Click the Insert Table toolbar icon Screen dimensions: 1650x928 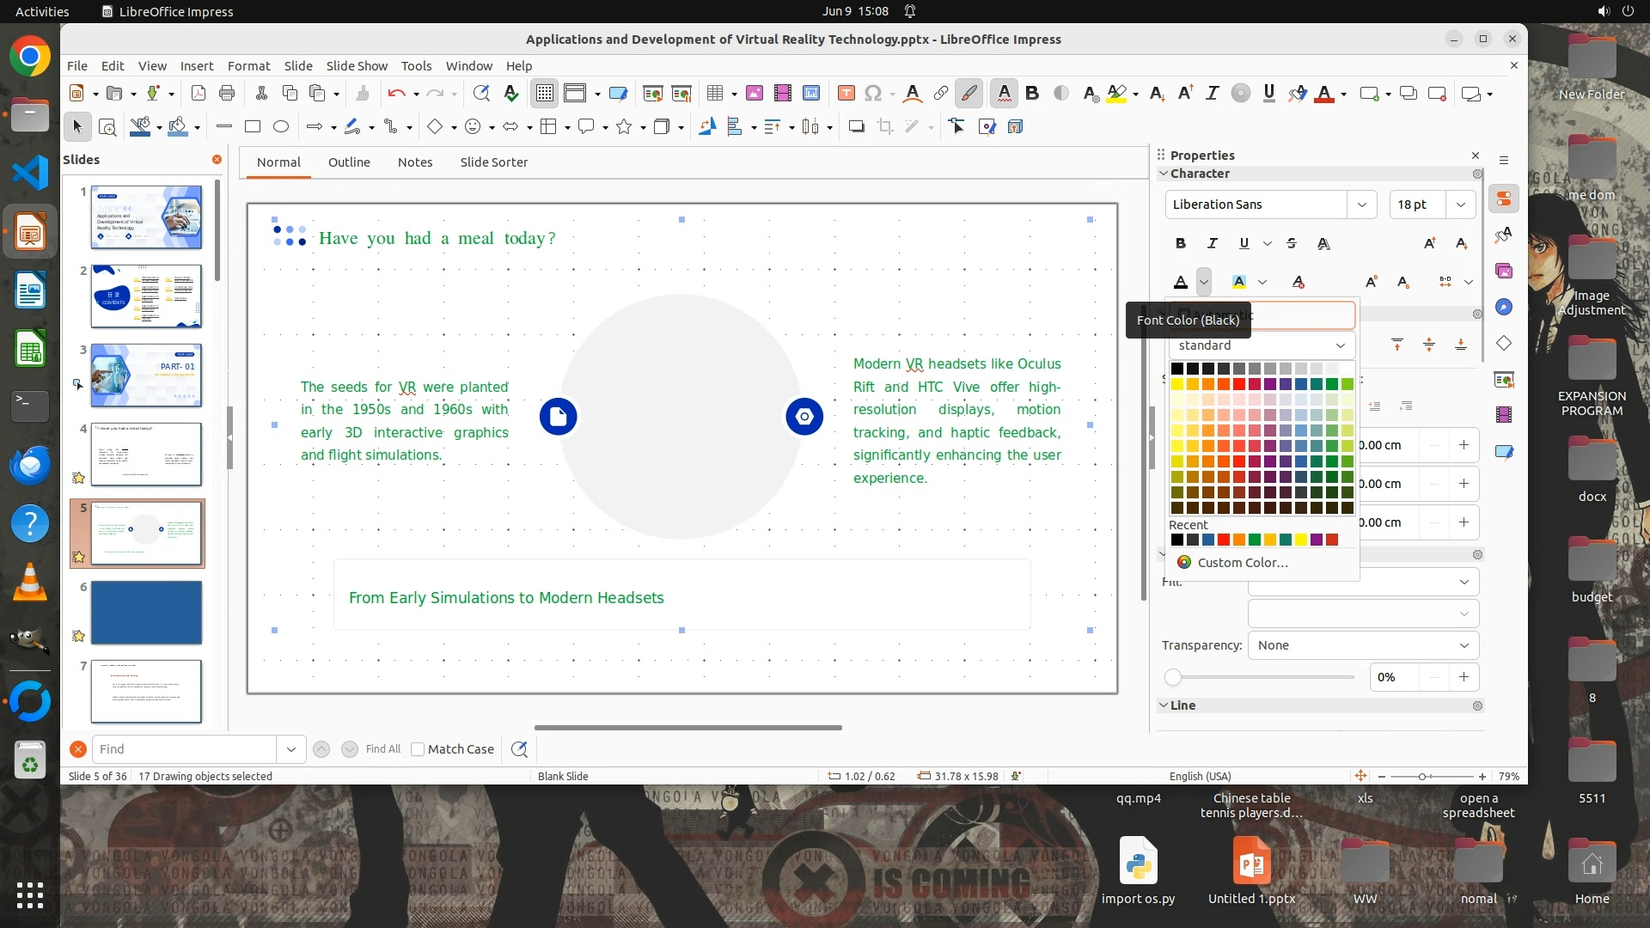pyautogui.click(x=714, y=94)
